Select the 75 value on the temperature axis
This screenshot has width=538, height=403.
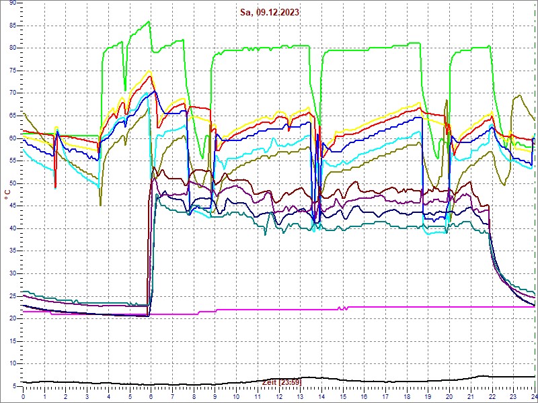[13, 71]
